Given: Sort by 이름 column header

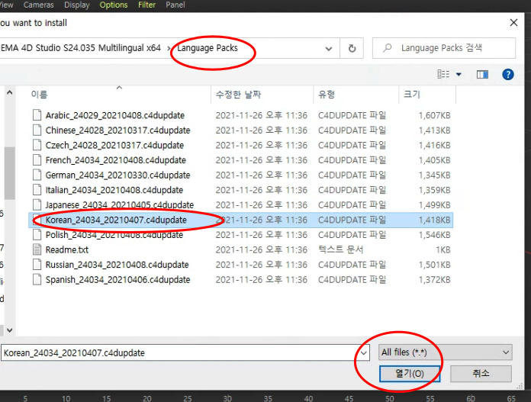Looking at the screenshot, I should tap(40, 95).
